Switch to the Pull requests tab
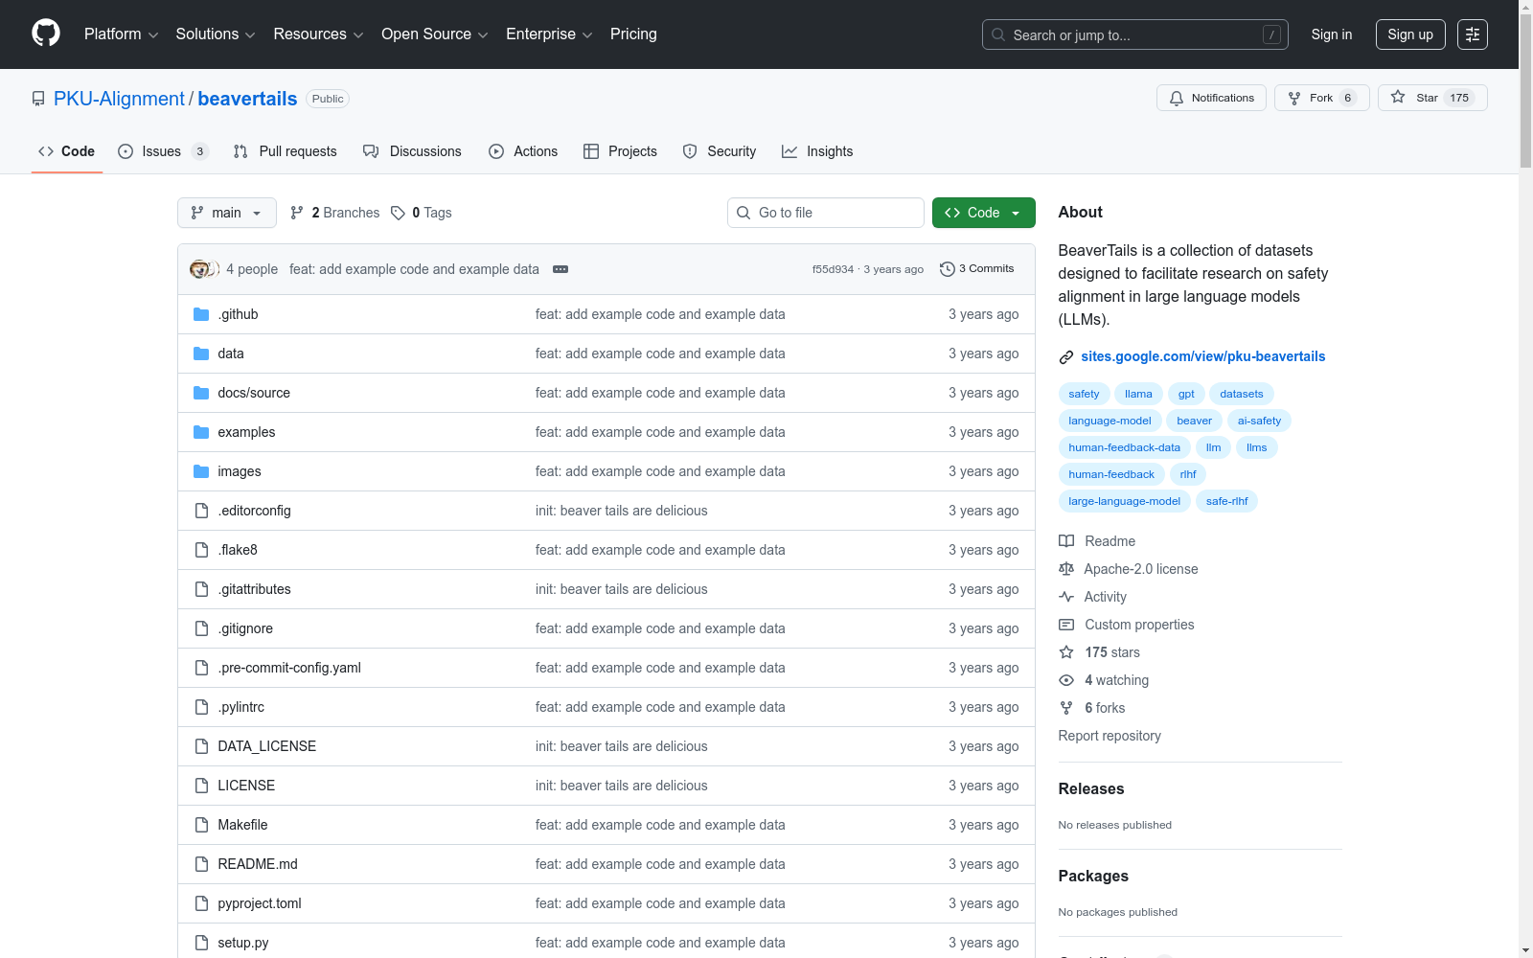The image size is (1533, 958). click(x=286, y=151)
